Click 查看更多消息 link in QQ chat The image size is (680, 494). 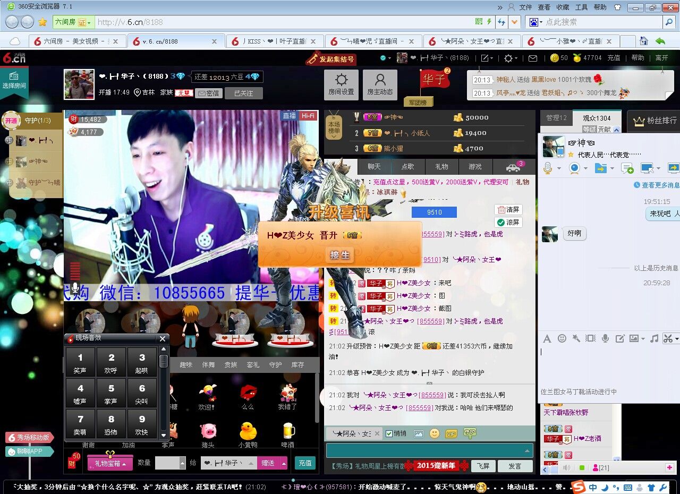pyautogui.click(x=660, y=185)
